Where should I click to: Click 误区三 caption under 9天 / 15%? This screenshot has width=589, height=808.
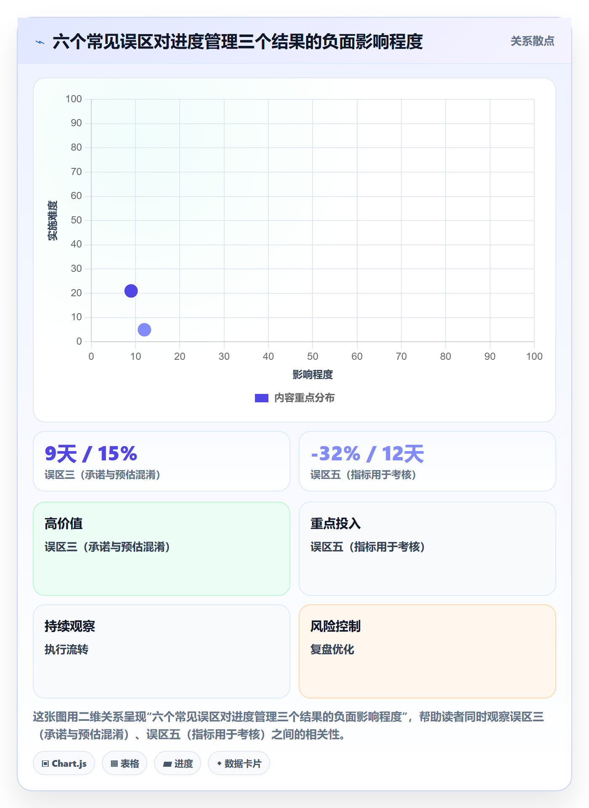(103, 475)
